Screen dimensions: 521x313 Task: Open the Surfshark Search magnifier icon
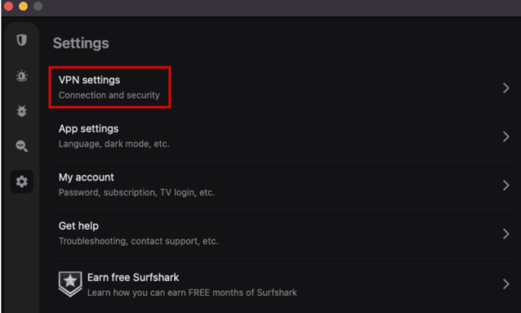tap(22, 146)
